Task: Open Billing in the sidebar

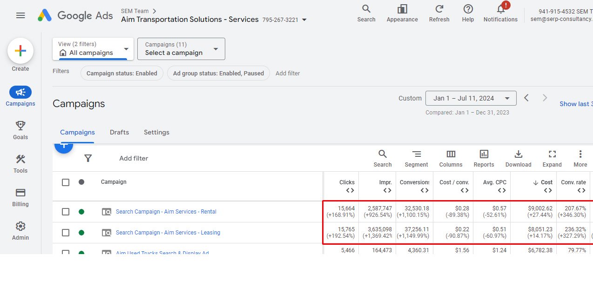Action: (x=20, y=197)
